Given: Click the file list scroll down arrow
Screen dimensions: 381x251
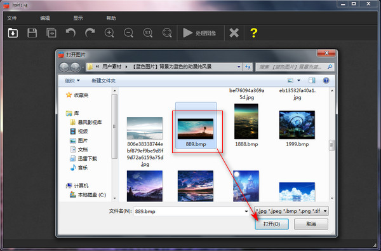Looking at the screenshot, I should tap(332, 198).
